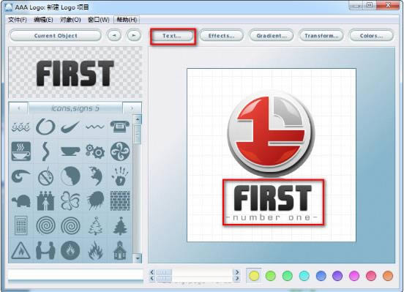404x292 pixels.
Task: Choose the four-leaf clover icon
Action: [x=70, y=201]
